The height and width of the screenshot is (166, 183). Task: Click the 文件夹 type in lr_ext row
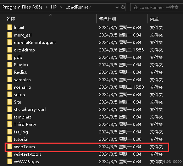click(x=156, y=28)
